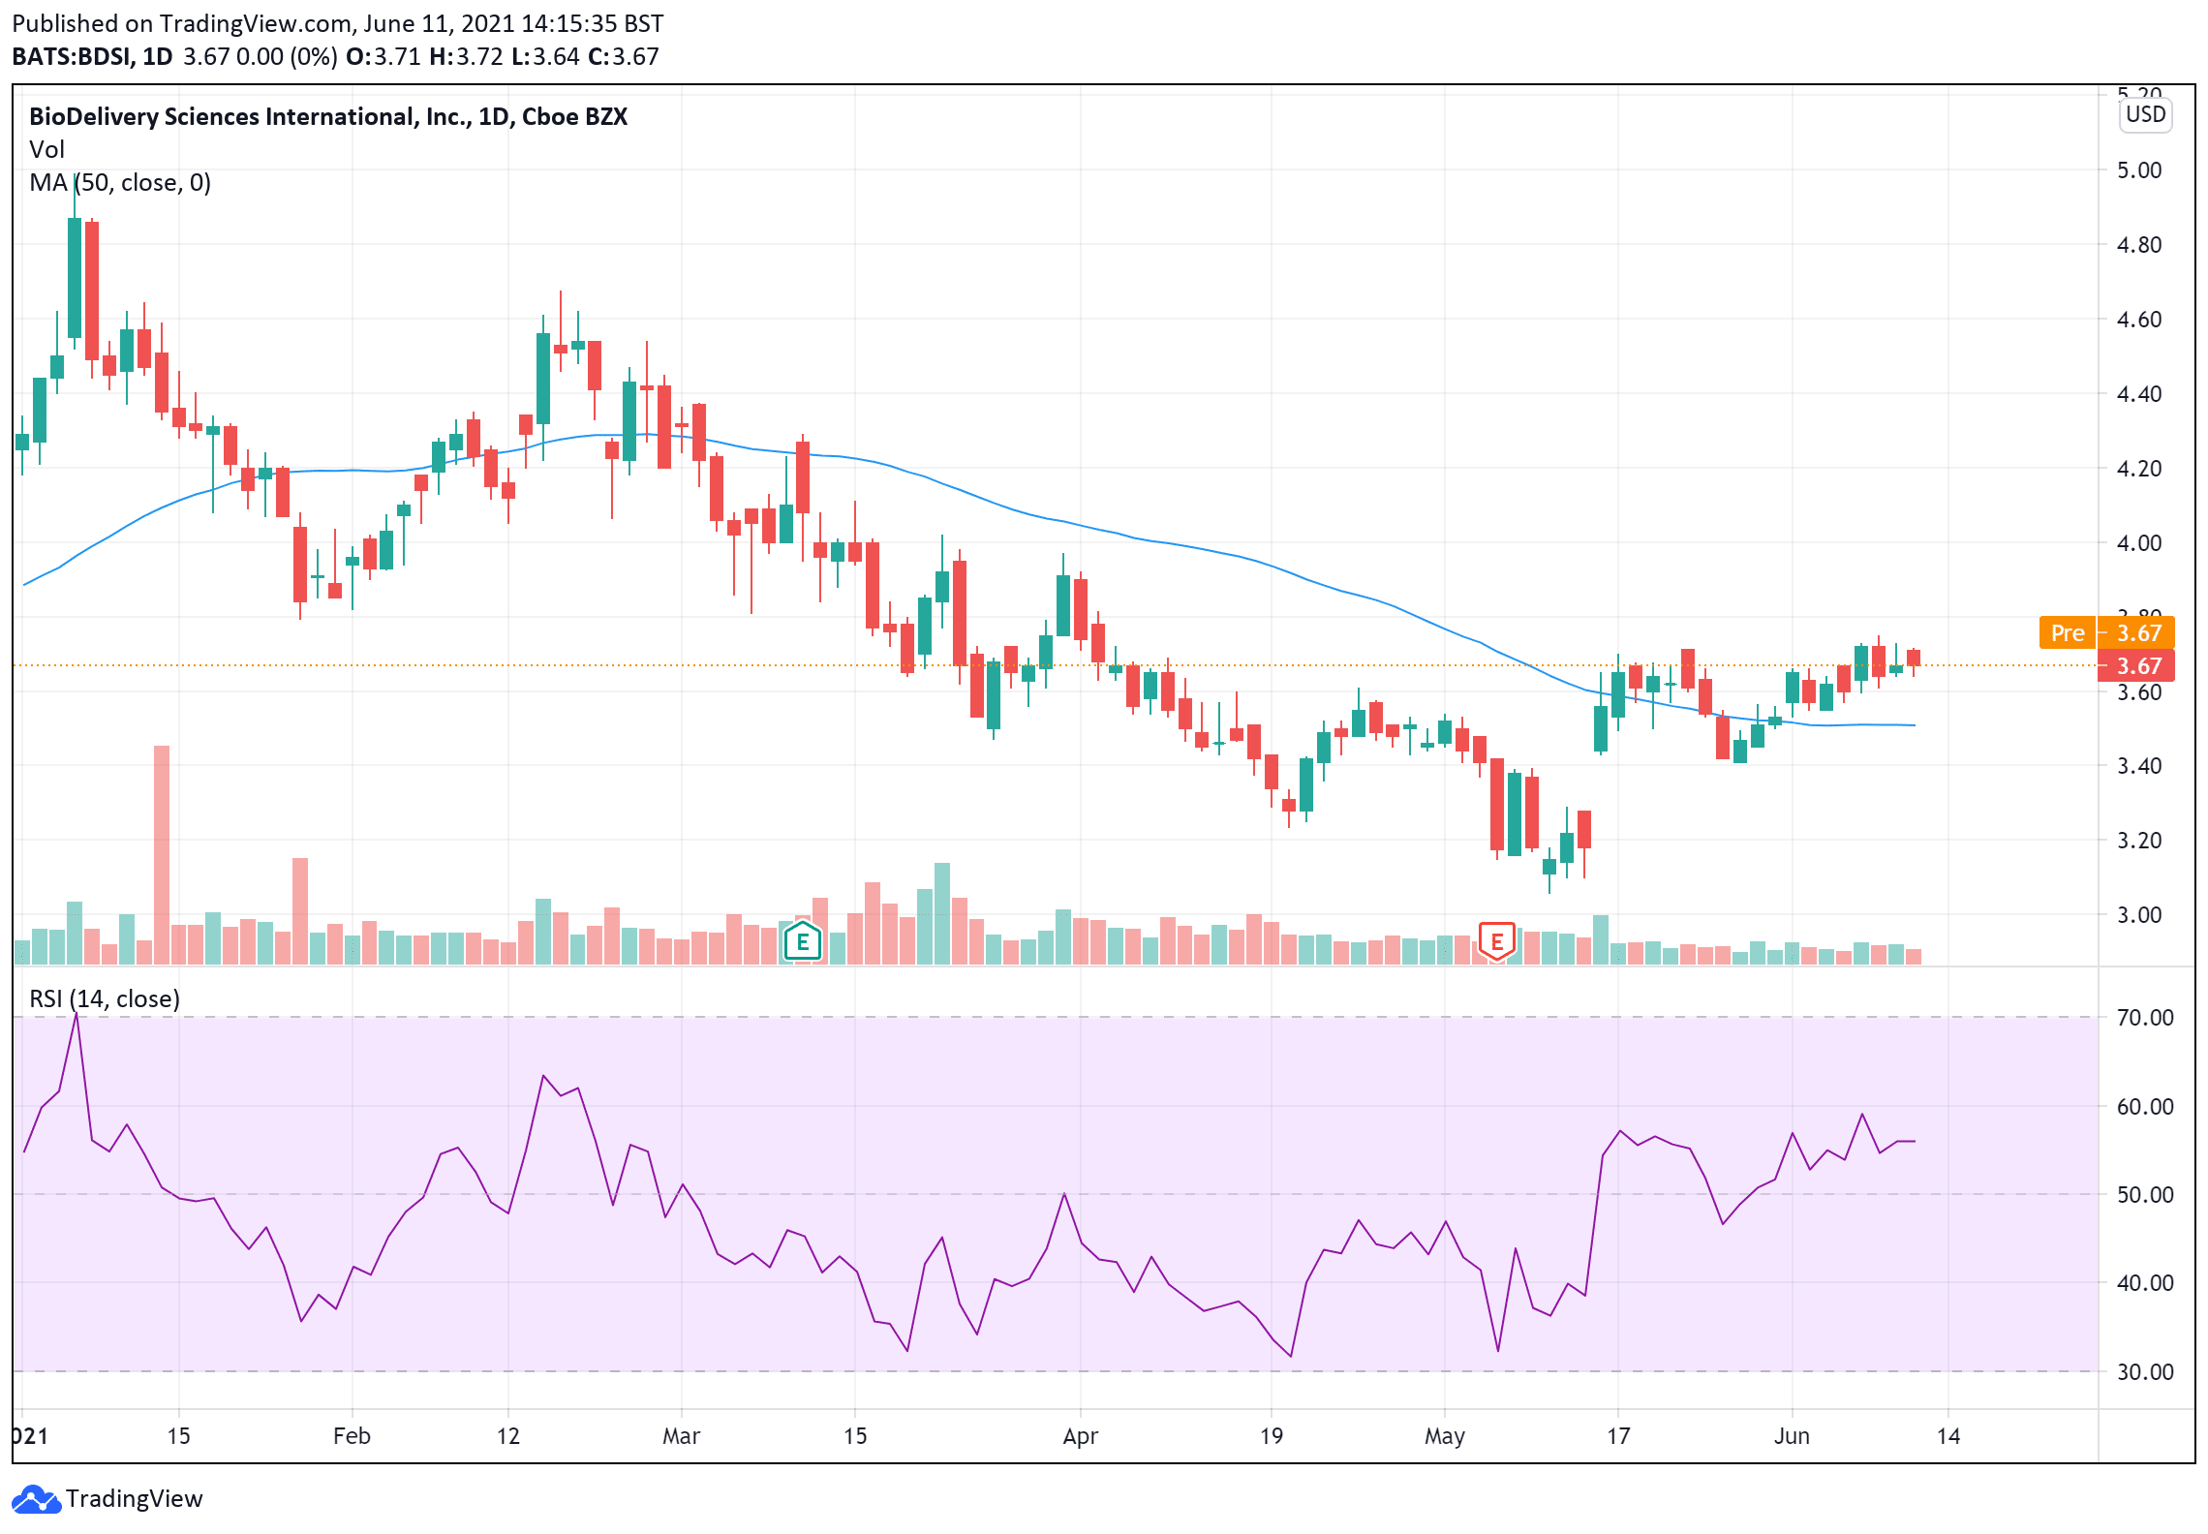Click the TradingView wordmark text

click(x=135, y=1498)
